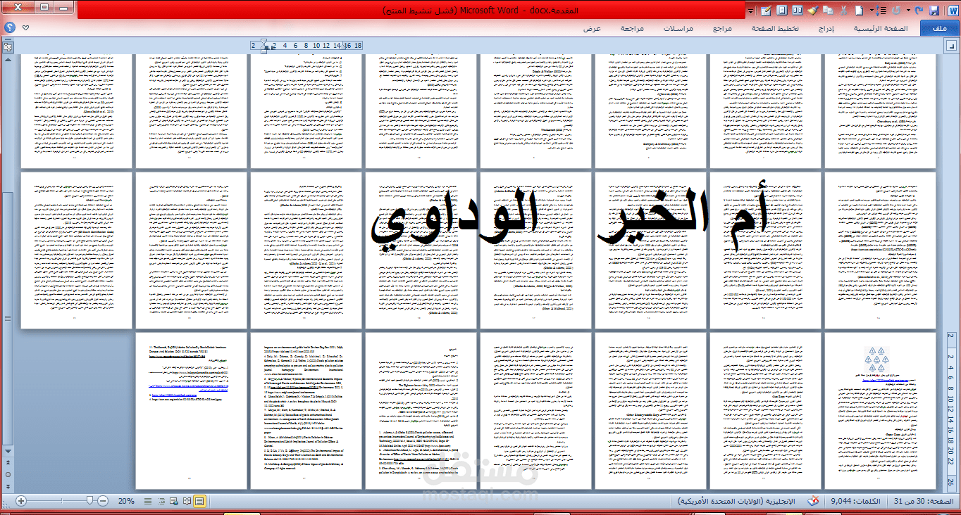The image size is (961, 515).
Task: Click the blue Help question mark icon
Action: coord(9,27)
